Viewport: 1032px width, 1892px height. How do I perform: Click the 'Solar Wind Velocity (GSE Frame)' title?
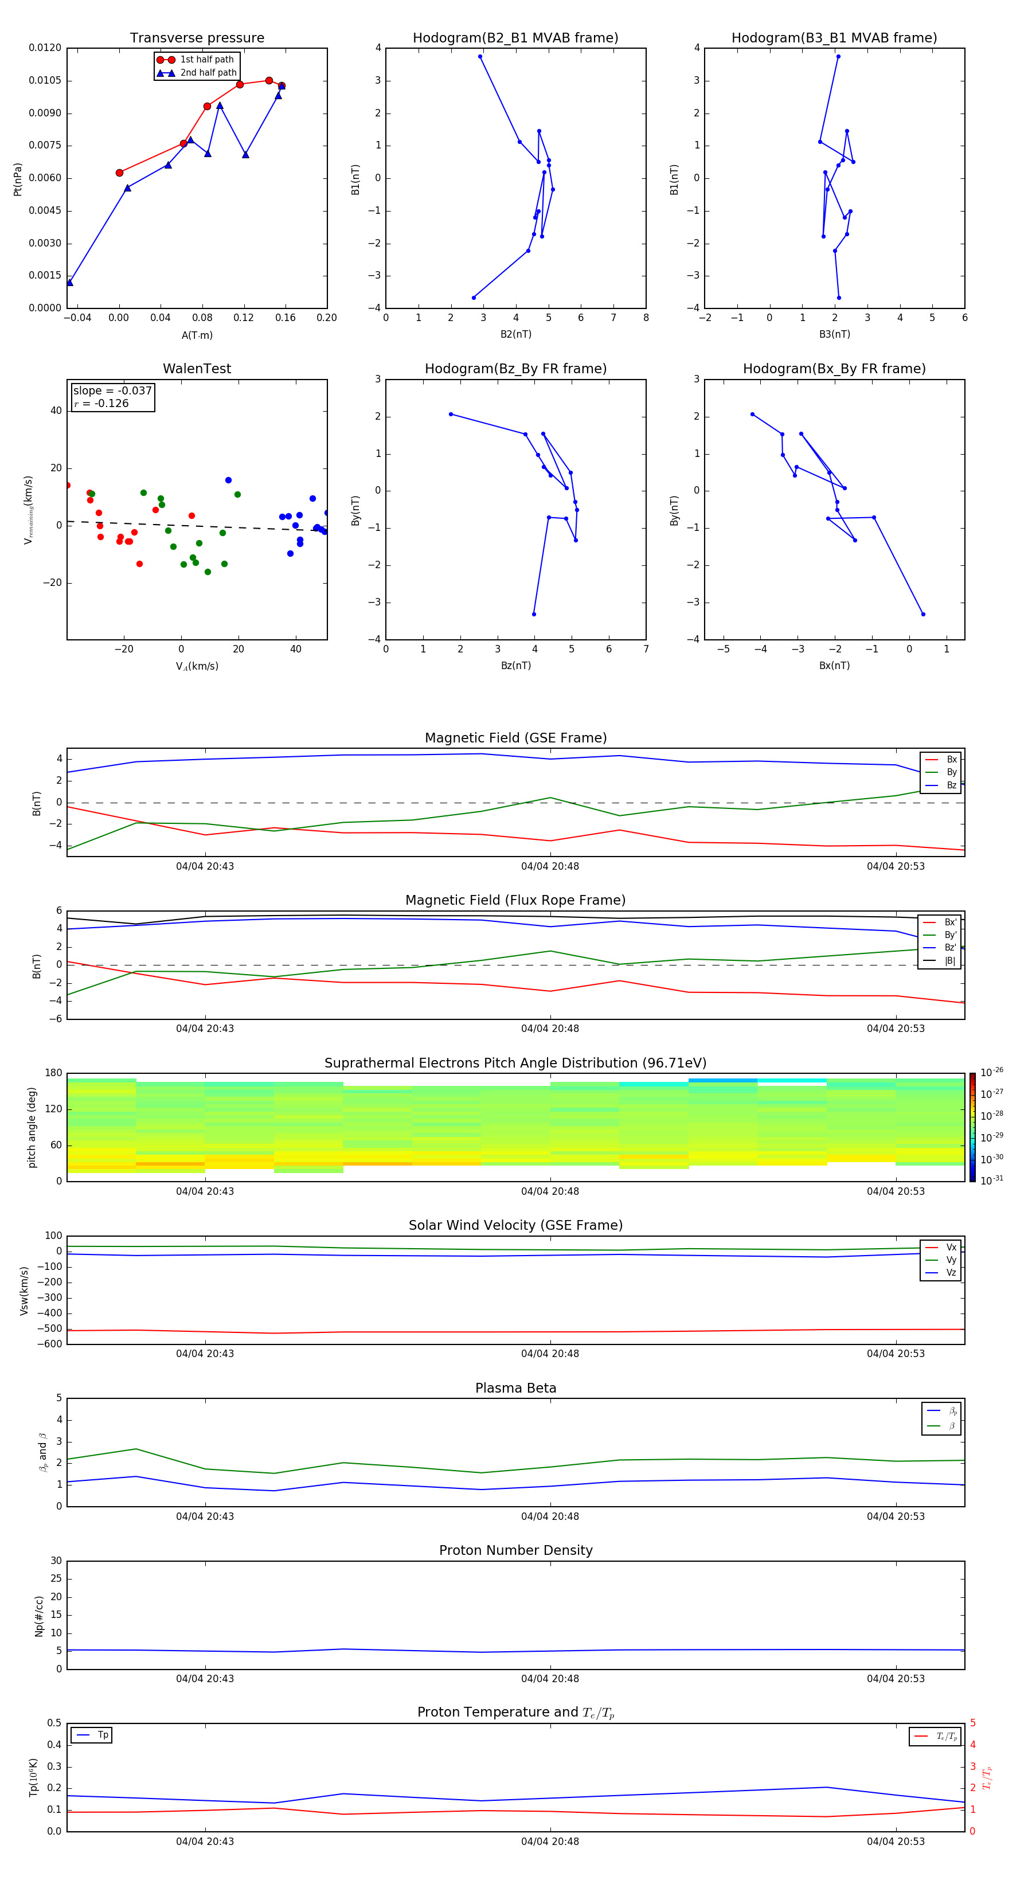(x=515, y=1225)
